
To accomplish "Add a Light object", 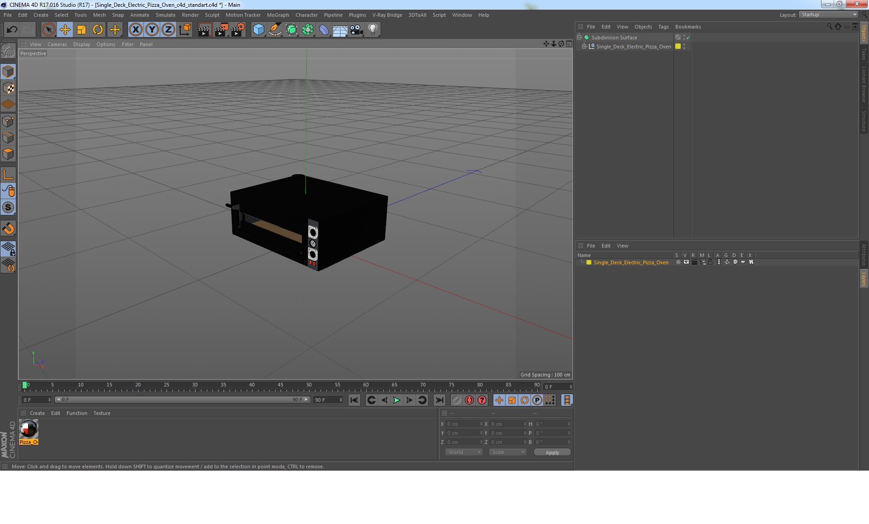I will click(x=372, y=30).
